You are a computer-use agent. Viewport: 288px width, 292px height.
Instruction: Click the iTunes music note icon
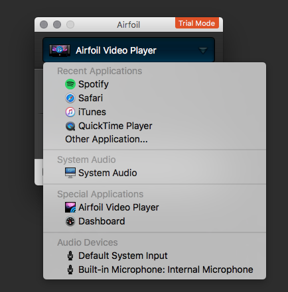tap(70, 112)
